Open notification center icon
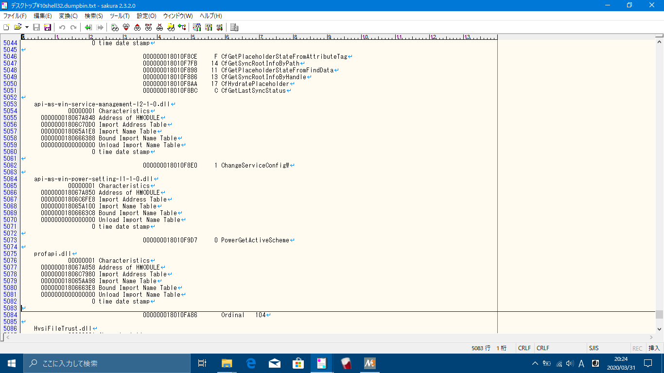The width and height of the screenshot is (664, 373). click(648, 363)
